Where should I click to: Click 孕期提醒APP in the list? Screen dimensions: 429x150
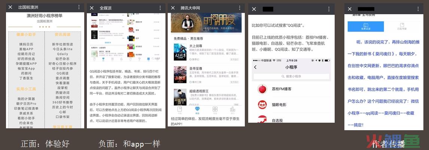click(x=26, y=64)
